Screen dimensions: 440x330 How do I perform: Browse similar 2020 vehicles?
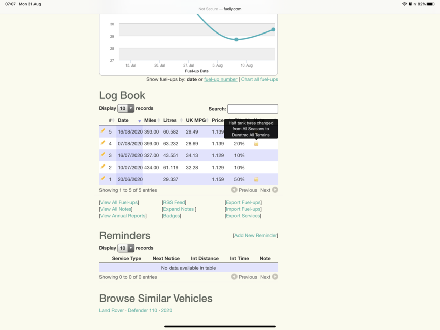click(166, 310)
